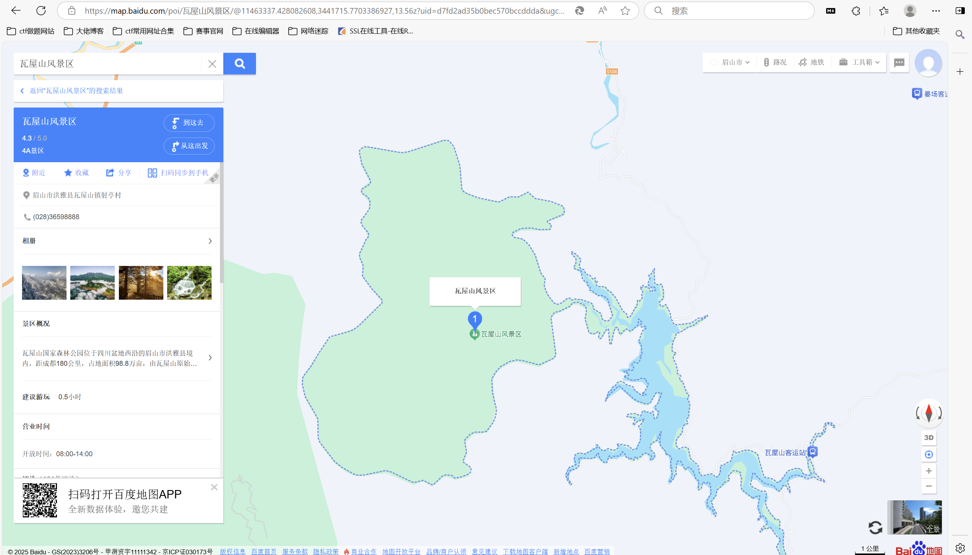
Task: Add place to 收藏 favorites
Action: point(76,173)
